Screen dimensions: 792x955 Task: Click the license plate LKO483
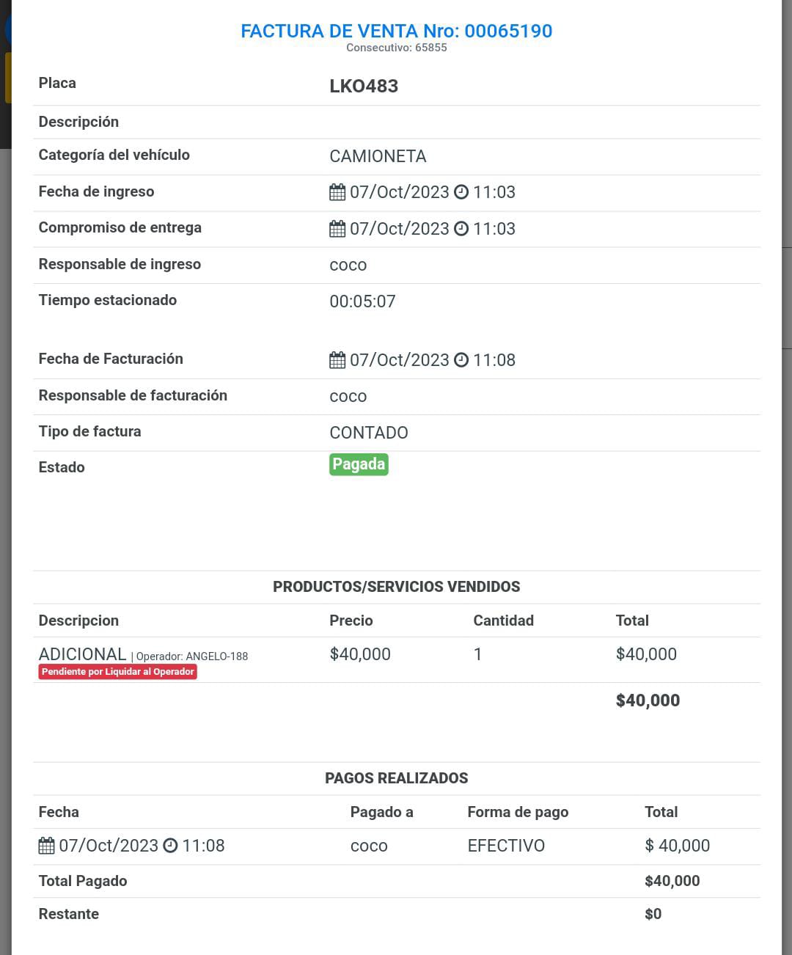(x=364, y=86)
